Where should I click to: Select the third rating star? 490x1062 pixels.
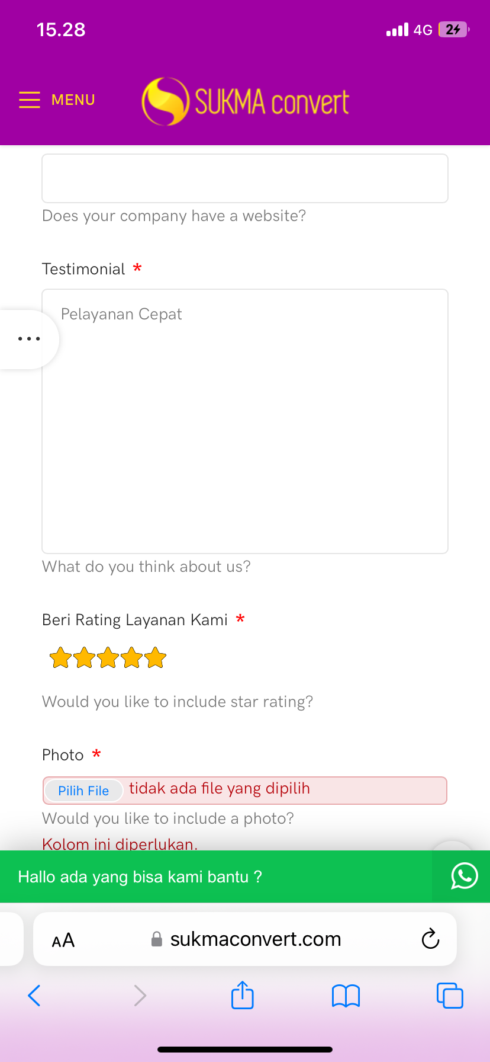108,658
